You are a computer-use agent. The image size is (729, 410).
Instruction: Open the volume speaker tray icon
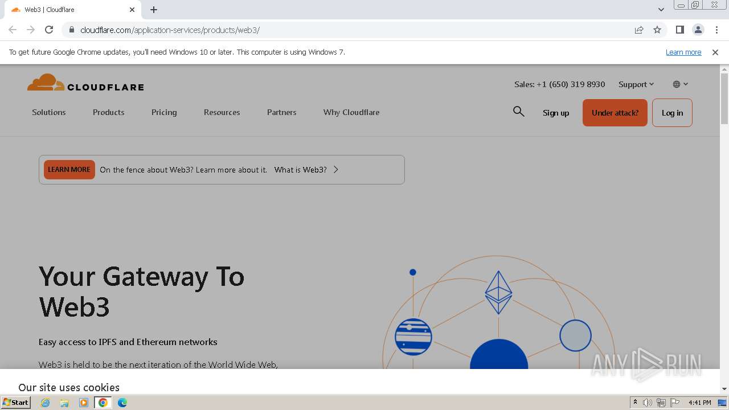click(648, 403)
